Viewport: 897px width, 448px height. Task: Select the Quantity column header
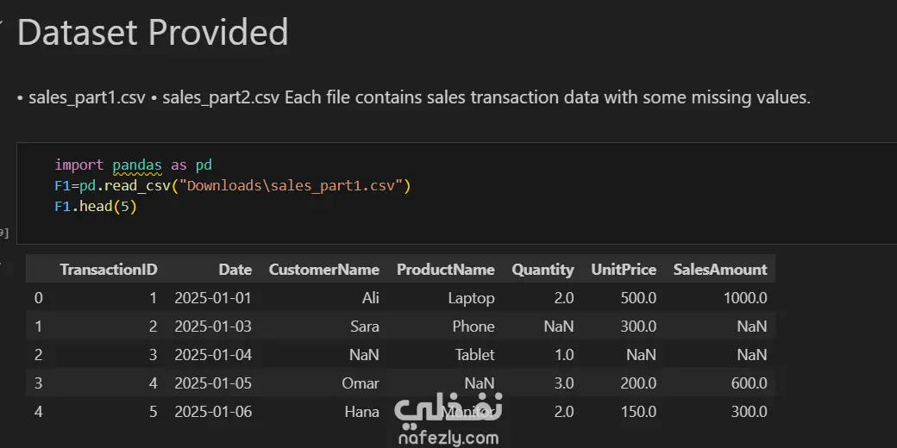coord(543,270)
